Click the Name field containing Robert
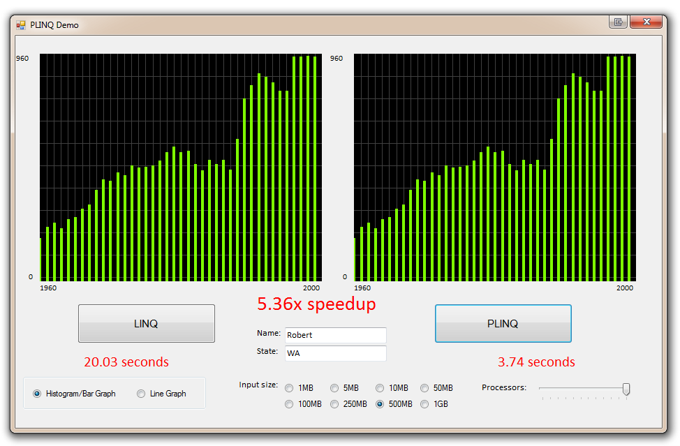The width and height of the screenshot is (680, 446). [335, 335]
